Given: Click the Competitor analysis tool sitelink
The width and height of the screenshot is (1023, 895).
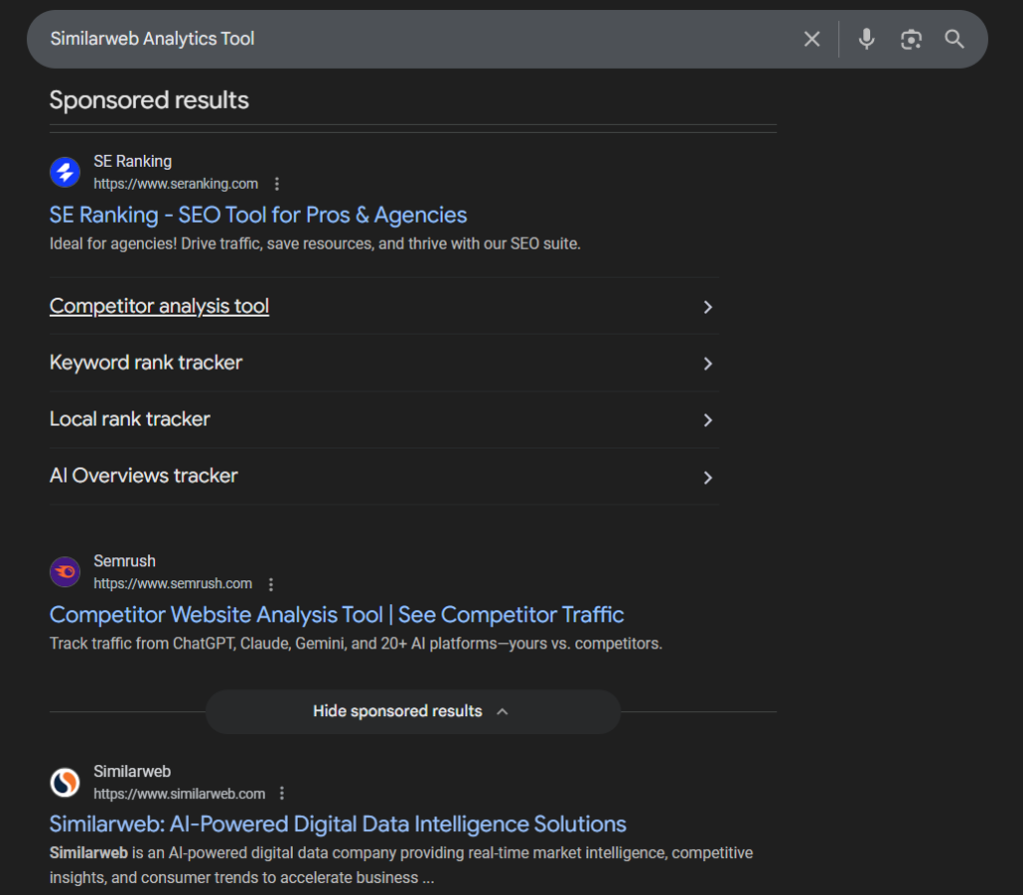Looking at the screenshot, I should tap(159, 306).
